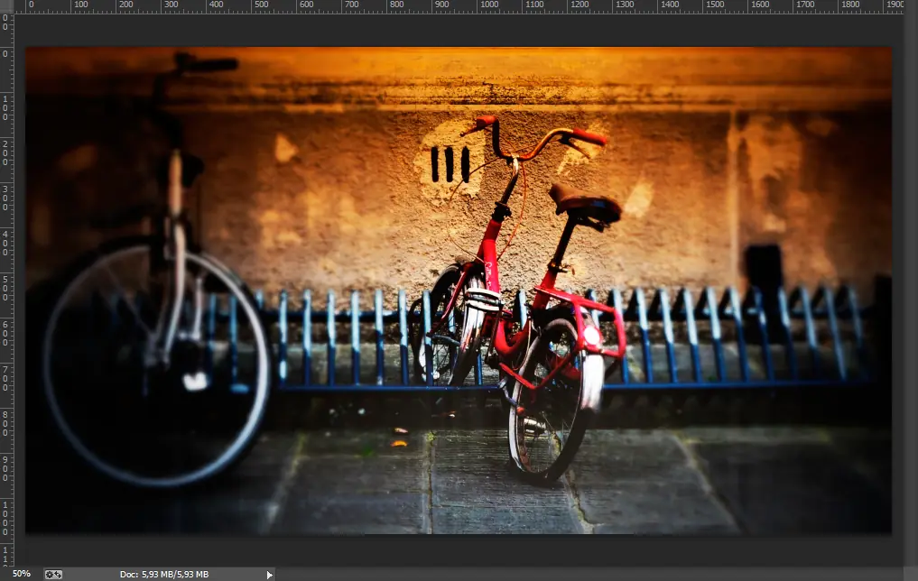Click the three-slot vent on the wall

pyautogui.click(x=449, y=163)
